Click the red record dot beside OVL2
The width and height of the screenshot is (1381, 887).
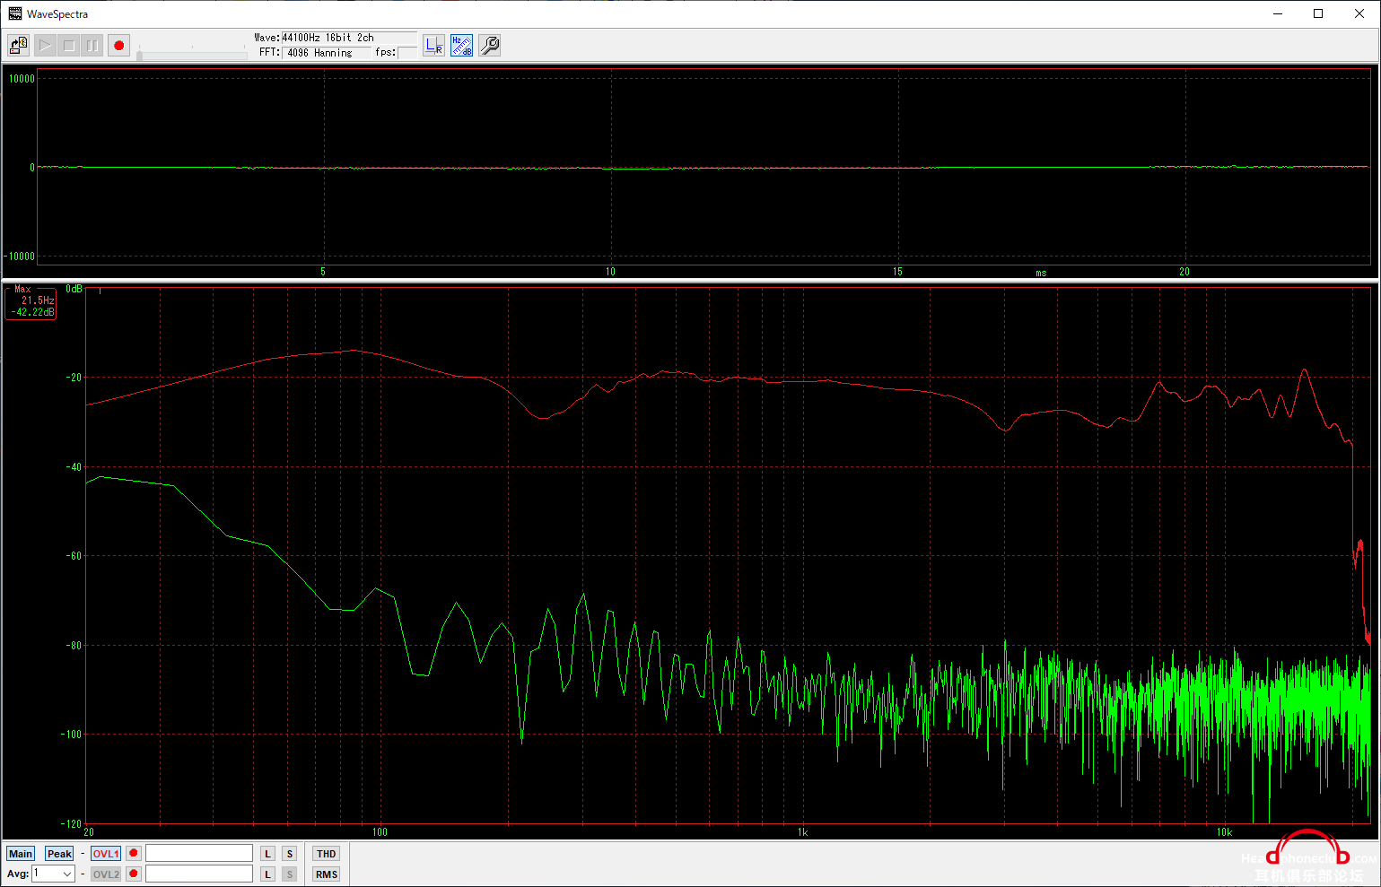[134, 874]
